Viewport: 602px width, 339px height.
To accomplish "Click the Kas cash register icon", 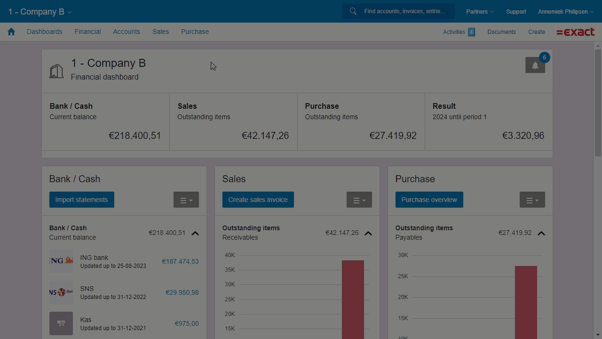I will click(x=61, y=323).
